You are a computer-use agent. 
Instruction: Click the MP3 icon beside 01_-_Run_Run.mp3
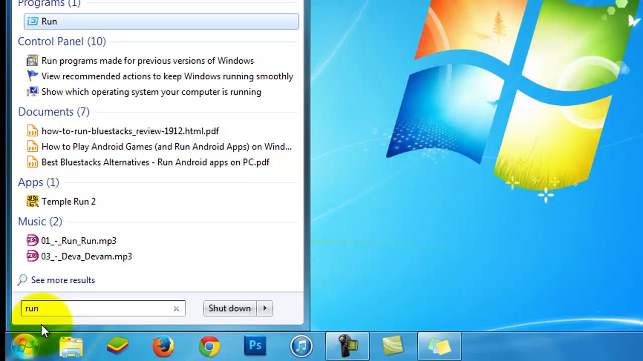click(32, 241)
